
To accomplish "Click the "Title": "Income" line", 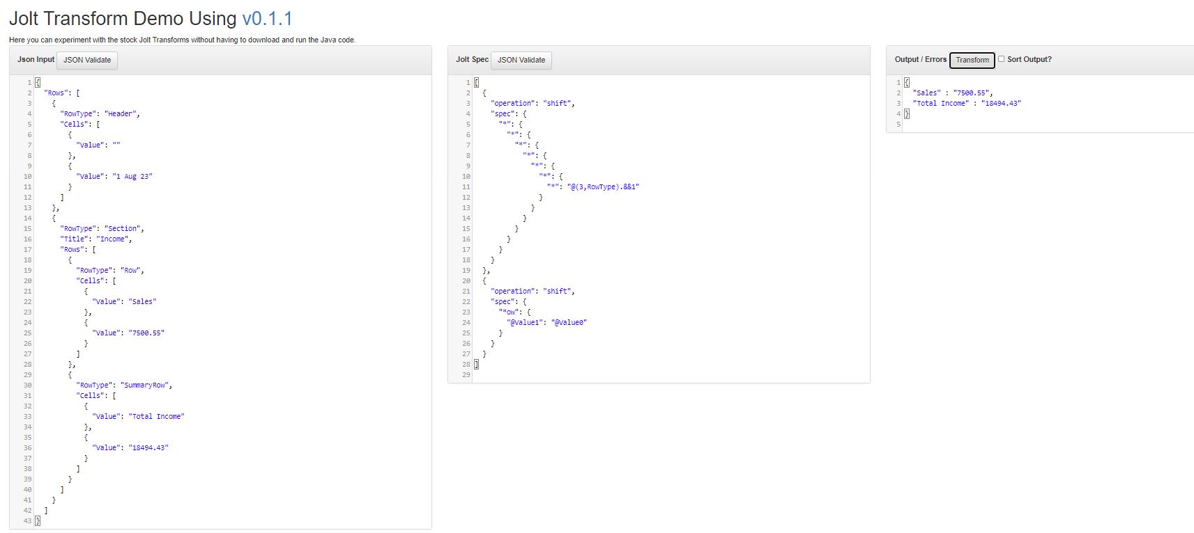I will (x=95, y=239).
